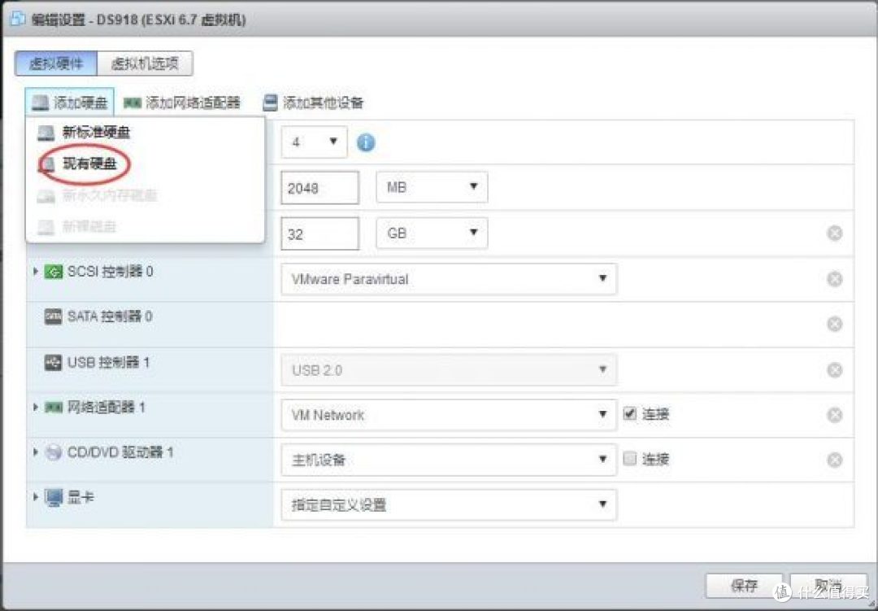Remove the SCSI 控制器 0 device

(834, 279)
